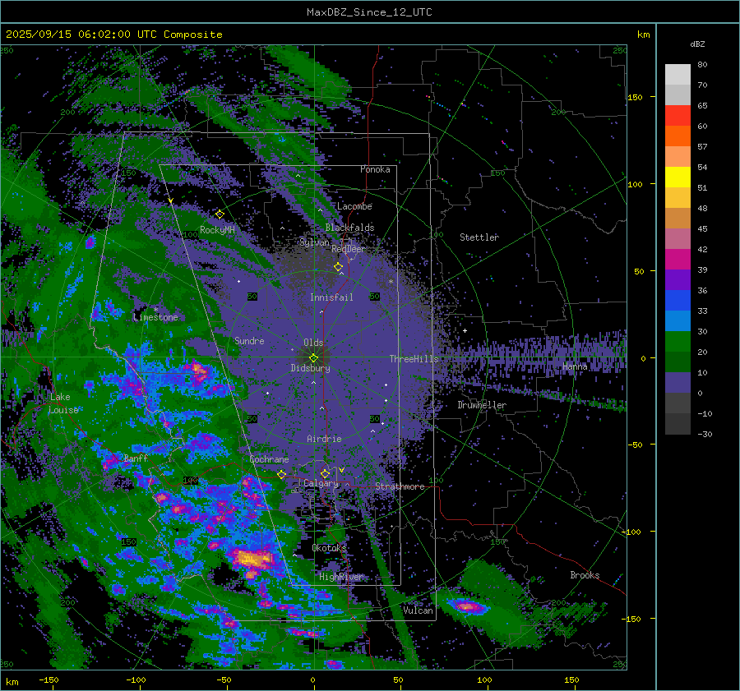This screenshot has height=691, width=740.
Task: Select the slate purple 0–10 dBZ legend swatch
Action: tap(678, 383)
